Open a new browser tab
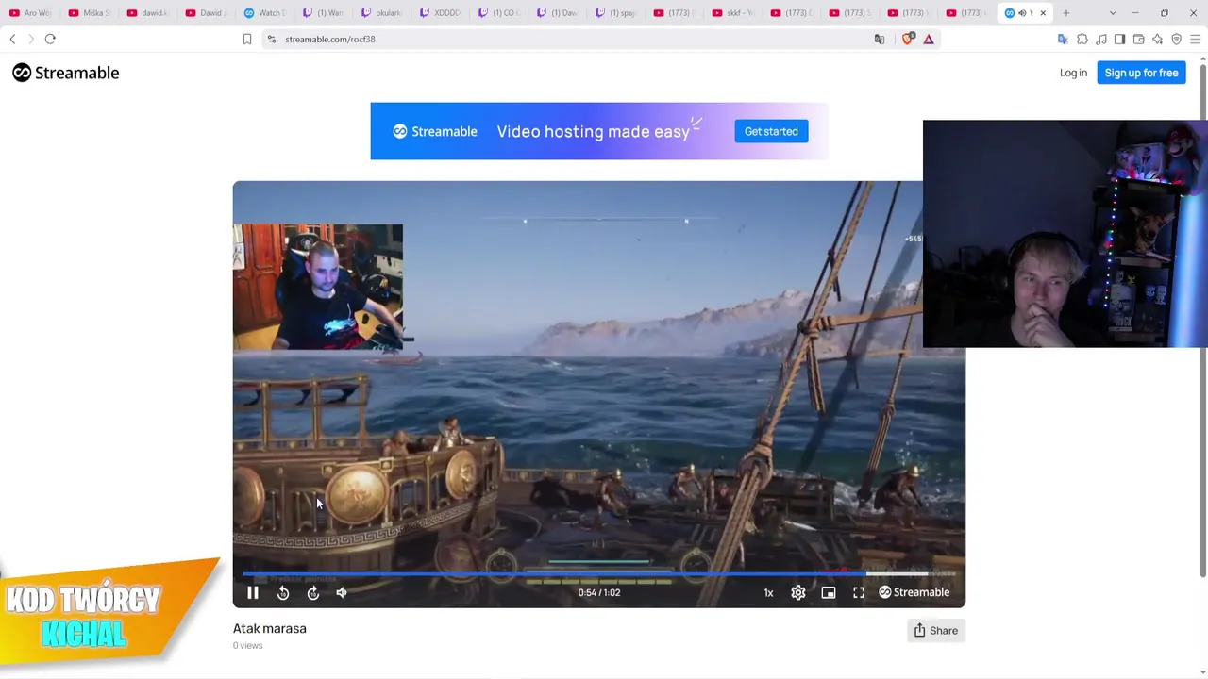 tap(1066, 13)
